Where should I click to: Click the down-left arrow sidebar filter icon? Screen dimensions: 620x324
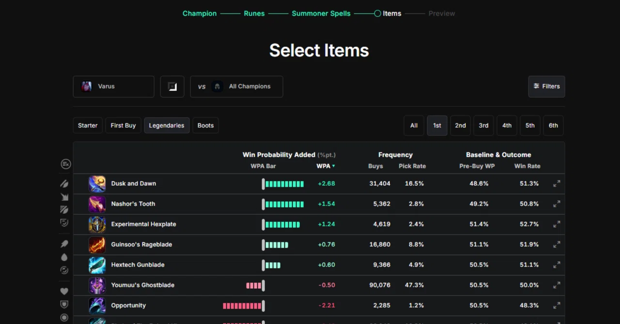click(64, 197)
